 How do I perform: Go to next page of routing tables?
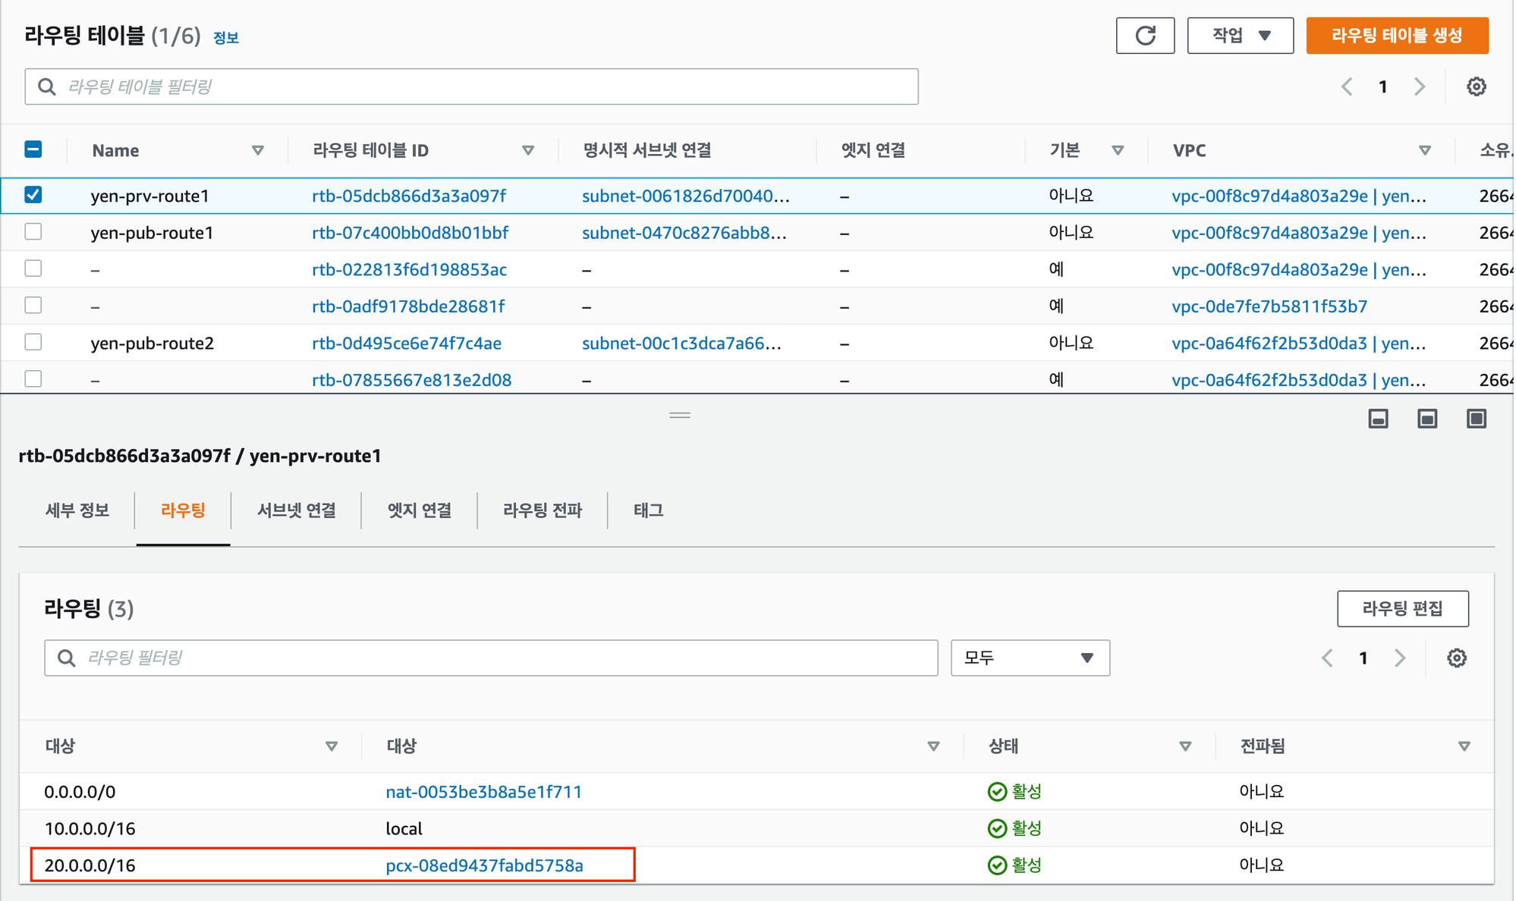click(x=1419, y=86)
